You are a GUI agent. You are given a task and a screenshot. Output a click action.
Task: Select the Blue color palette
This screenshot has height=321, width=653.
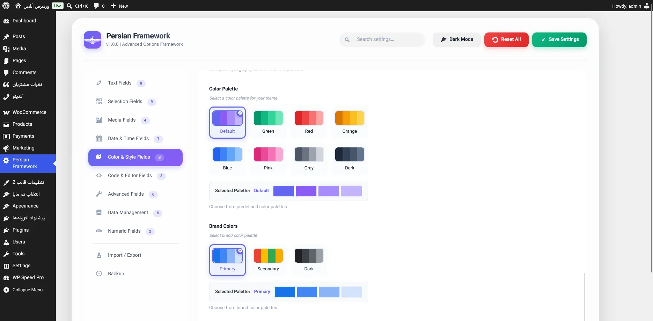227,159
